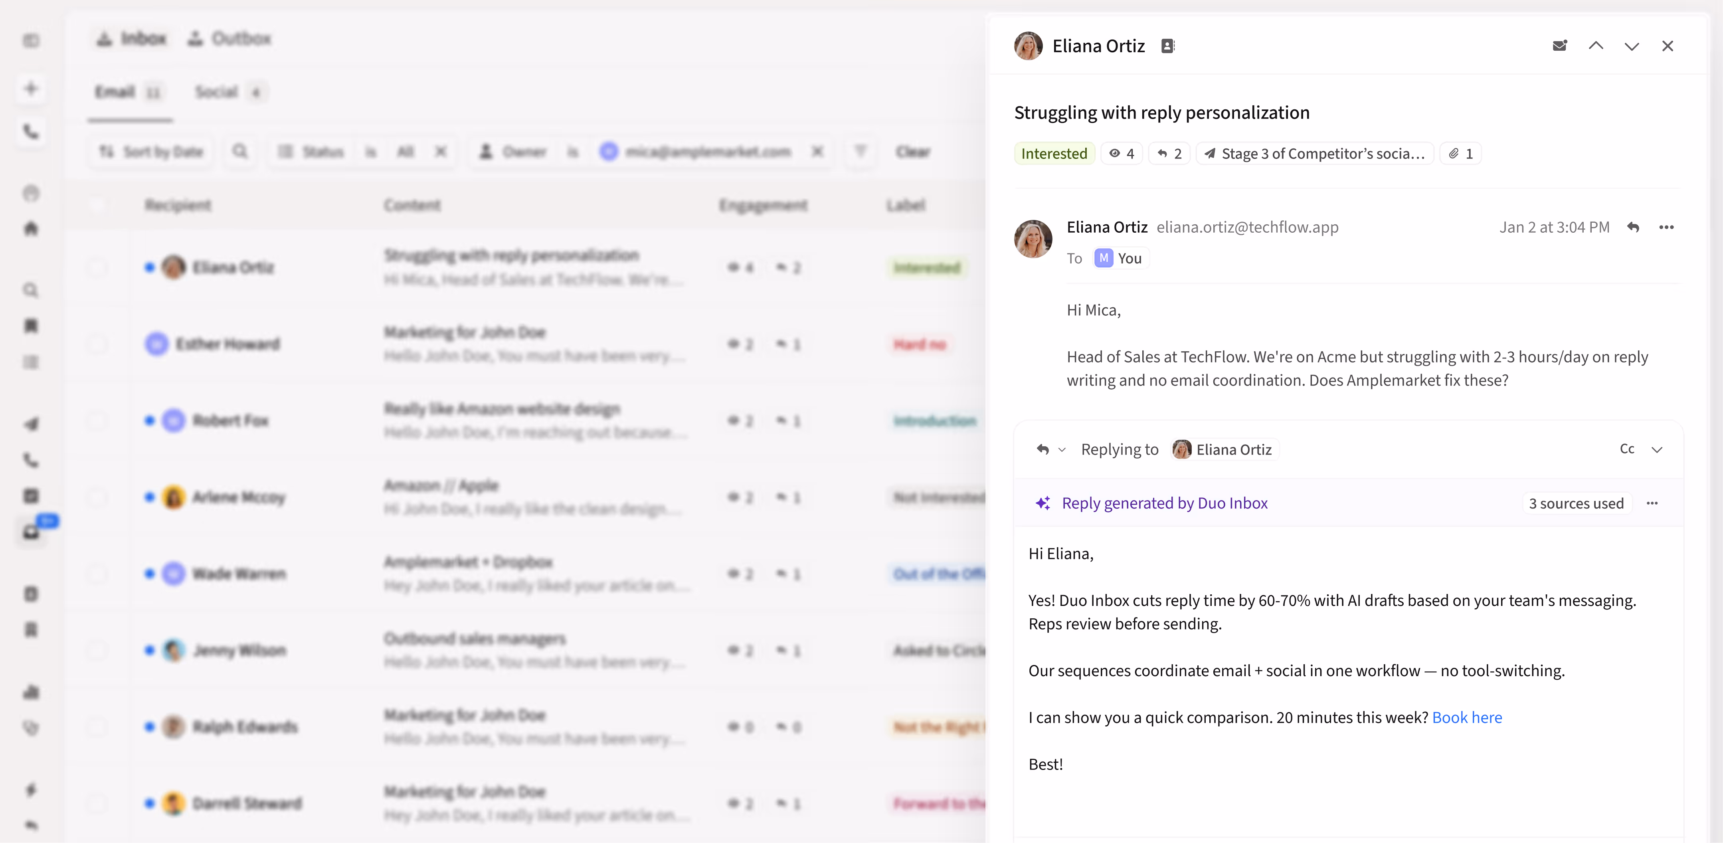1723x843 pixels.
Task: Open the attachment indicator showing 1 file
Action: [1461, 153]
